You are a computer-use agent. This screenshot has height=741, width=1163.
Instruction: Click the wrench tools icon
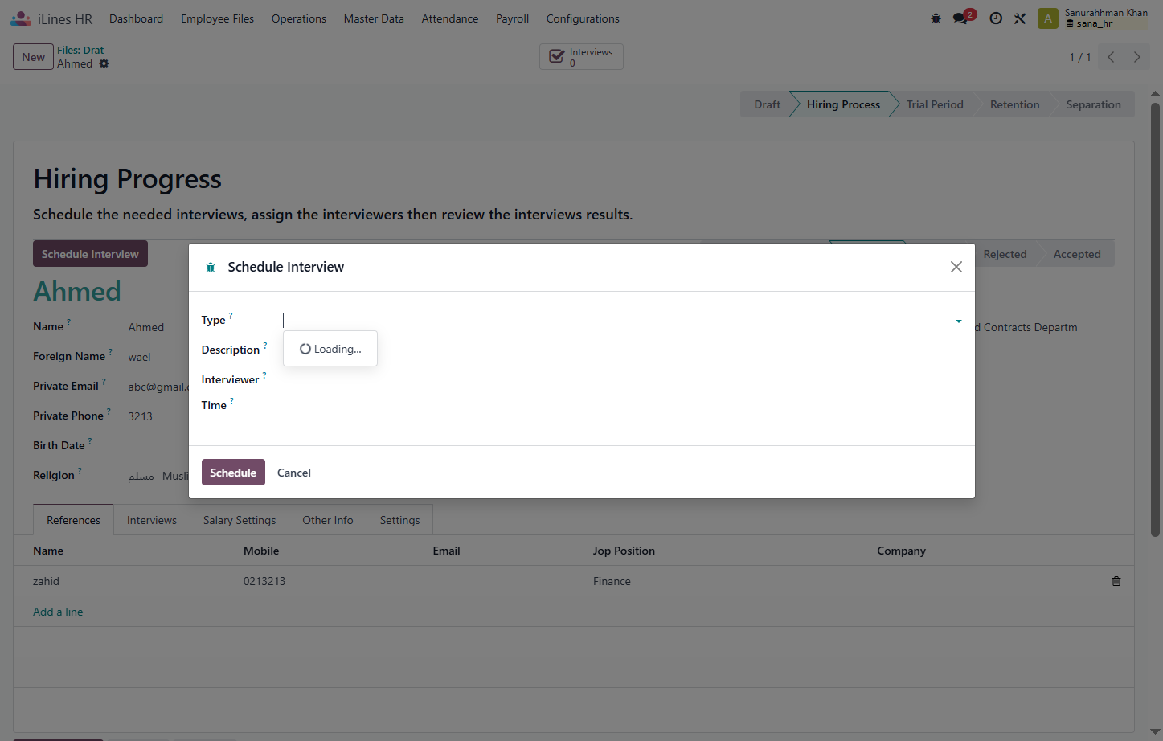tap(1020, 18)
